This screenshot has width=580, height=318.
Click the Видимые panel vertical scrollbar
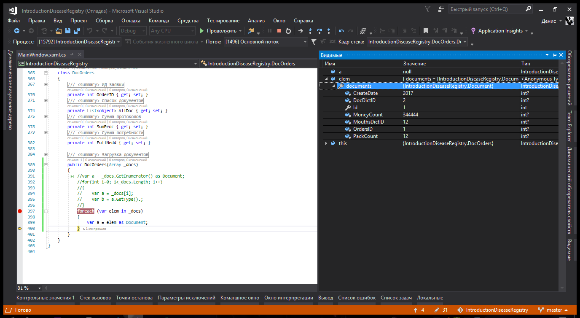coord(561,175)
